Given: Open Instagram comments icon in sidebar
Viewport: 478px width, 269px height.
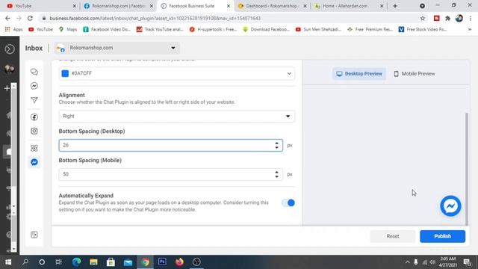Looking at the screenshot, I should pos(34,132).
